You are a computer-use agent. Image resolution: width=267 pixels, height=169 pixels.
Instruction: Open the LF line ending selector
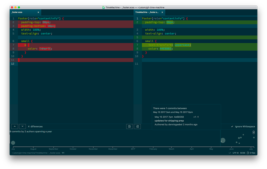(x=230, y=153)
